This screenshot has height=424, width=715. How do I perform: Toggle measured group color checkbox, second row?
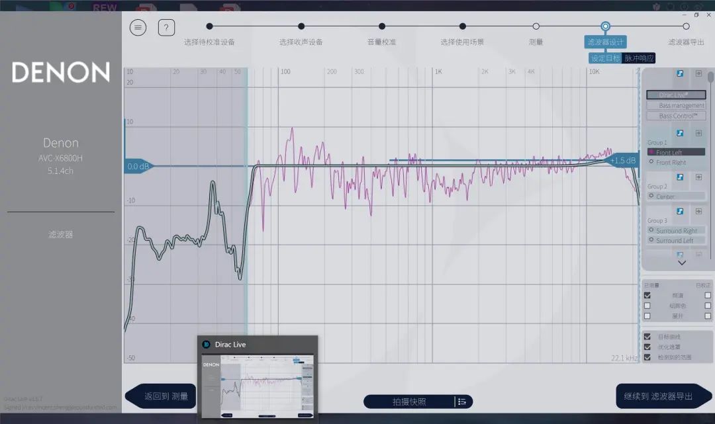[647, 306]
